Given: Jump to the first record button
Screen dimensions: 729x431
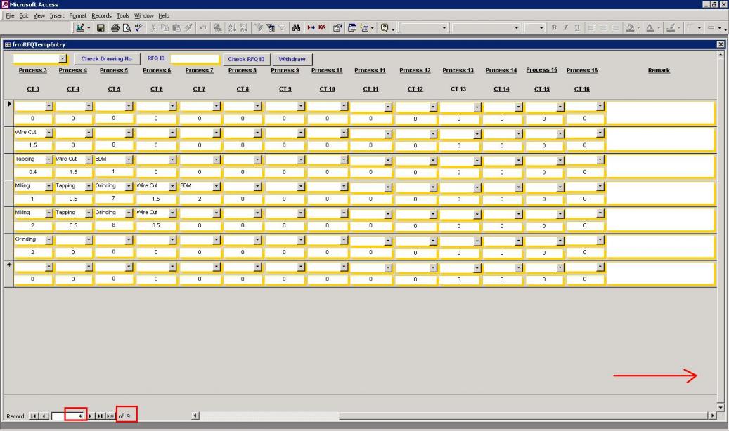Looking at the screenshot, I should [33, 416].
